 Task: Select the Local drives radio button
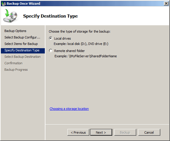51,38
